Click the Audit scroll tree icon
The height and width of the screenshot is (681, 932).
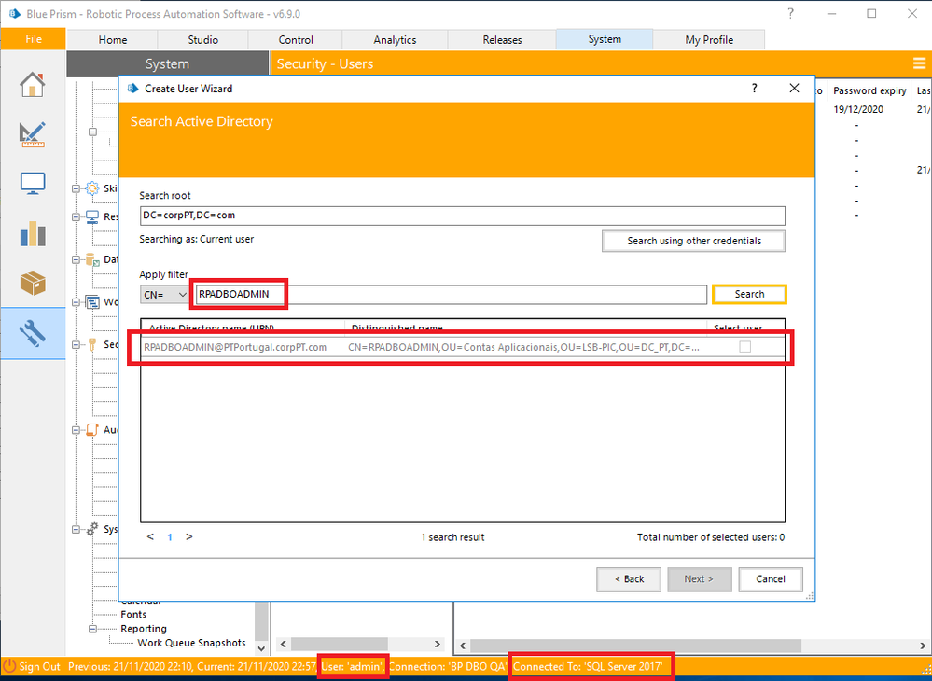(91, 430)
